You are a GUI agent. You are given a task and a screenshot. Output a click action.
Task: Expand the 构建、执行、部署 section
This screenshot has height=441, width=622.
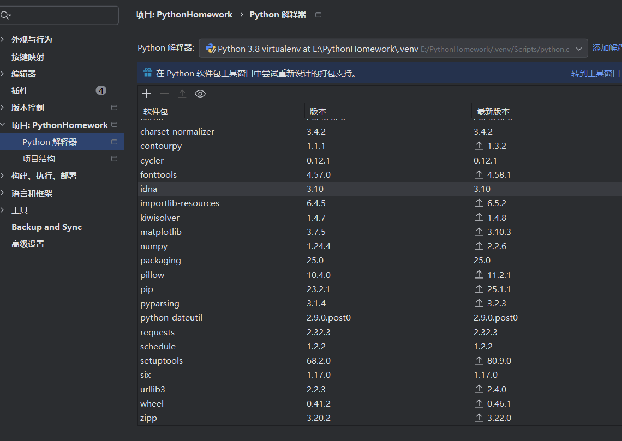click(x=3, y=176)
